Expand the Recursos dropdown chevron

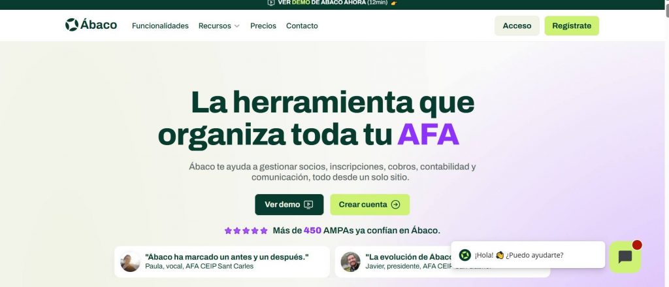(237, 26)
